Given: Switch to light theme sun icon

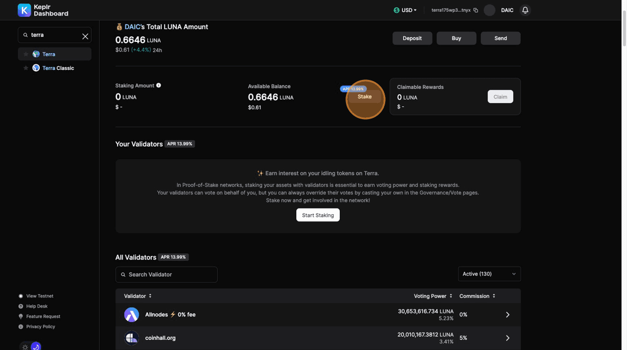Looking at the screenshot, I should (25, 347).
